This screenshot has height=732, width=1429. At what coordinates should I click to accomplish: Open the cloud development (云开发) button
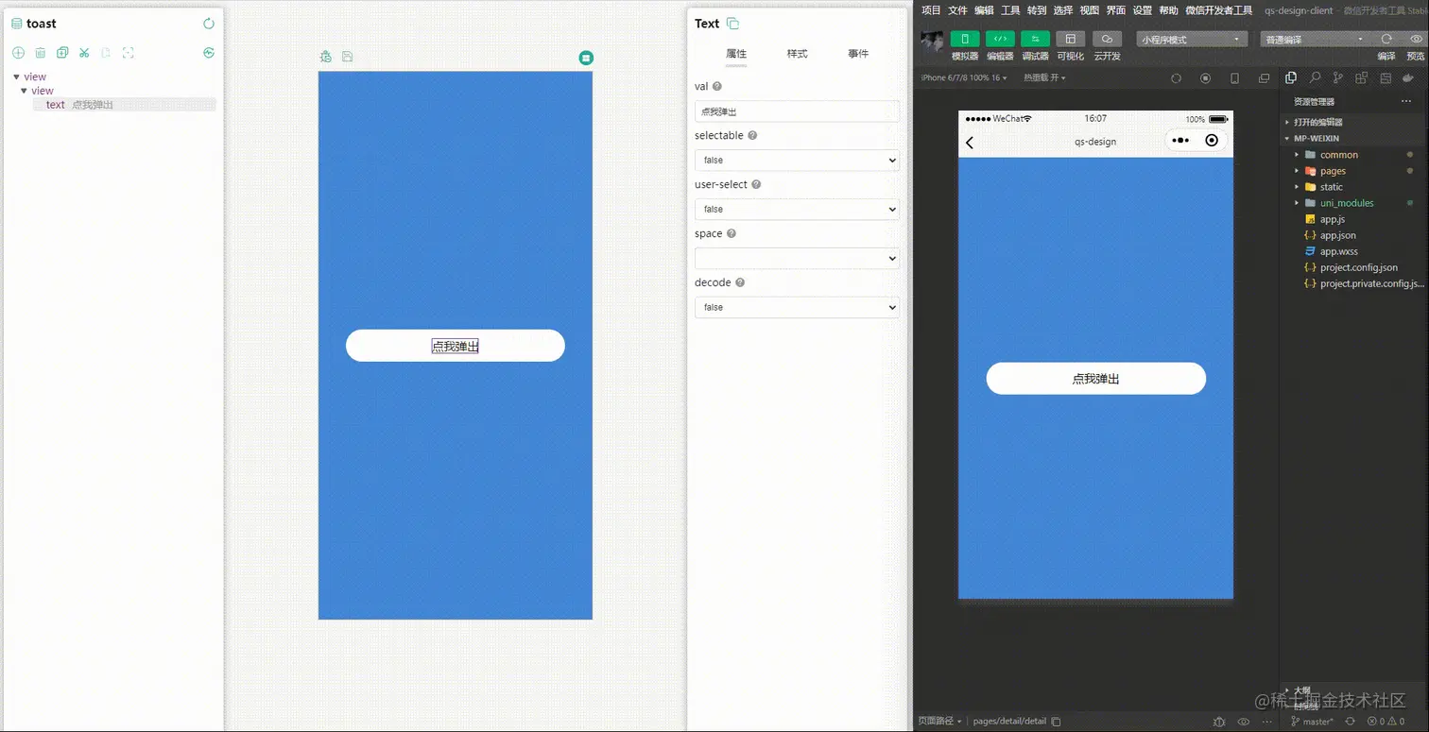point(1107,39)
